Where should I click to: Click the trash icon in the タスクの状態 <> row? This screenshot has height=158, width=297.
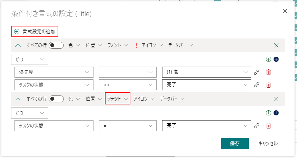pos(268,85)
